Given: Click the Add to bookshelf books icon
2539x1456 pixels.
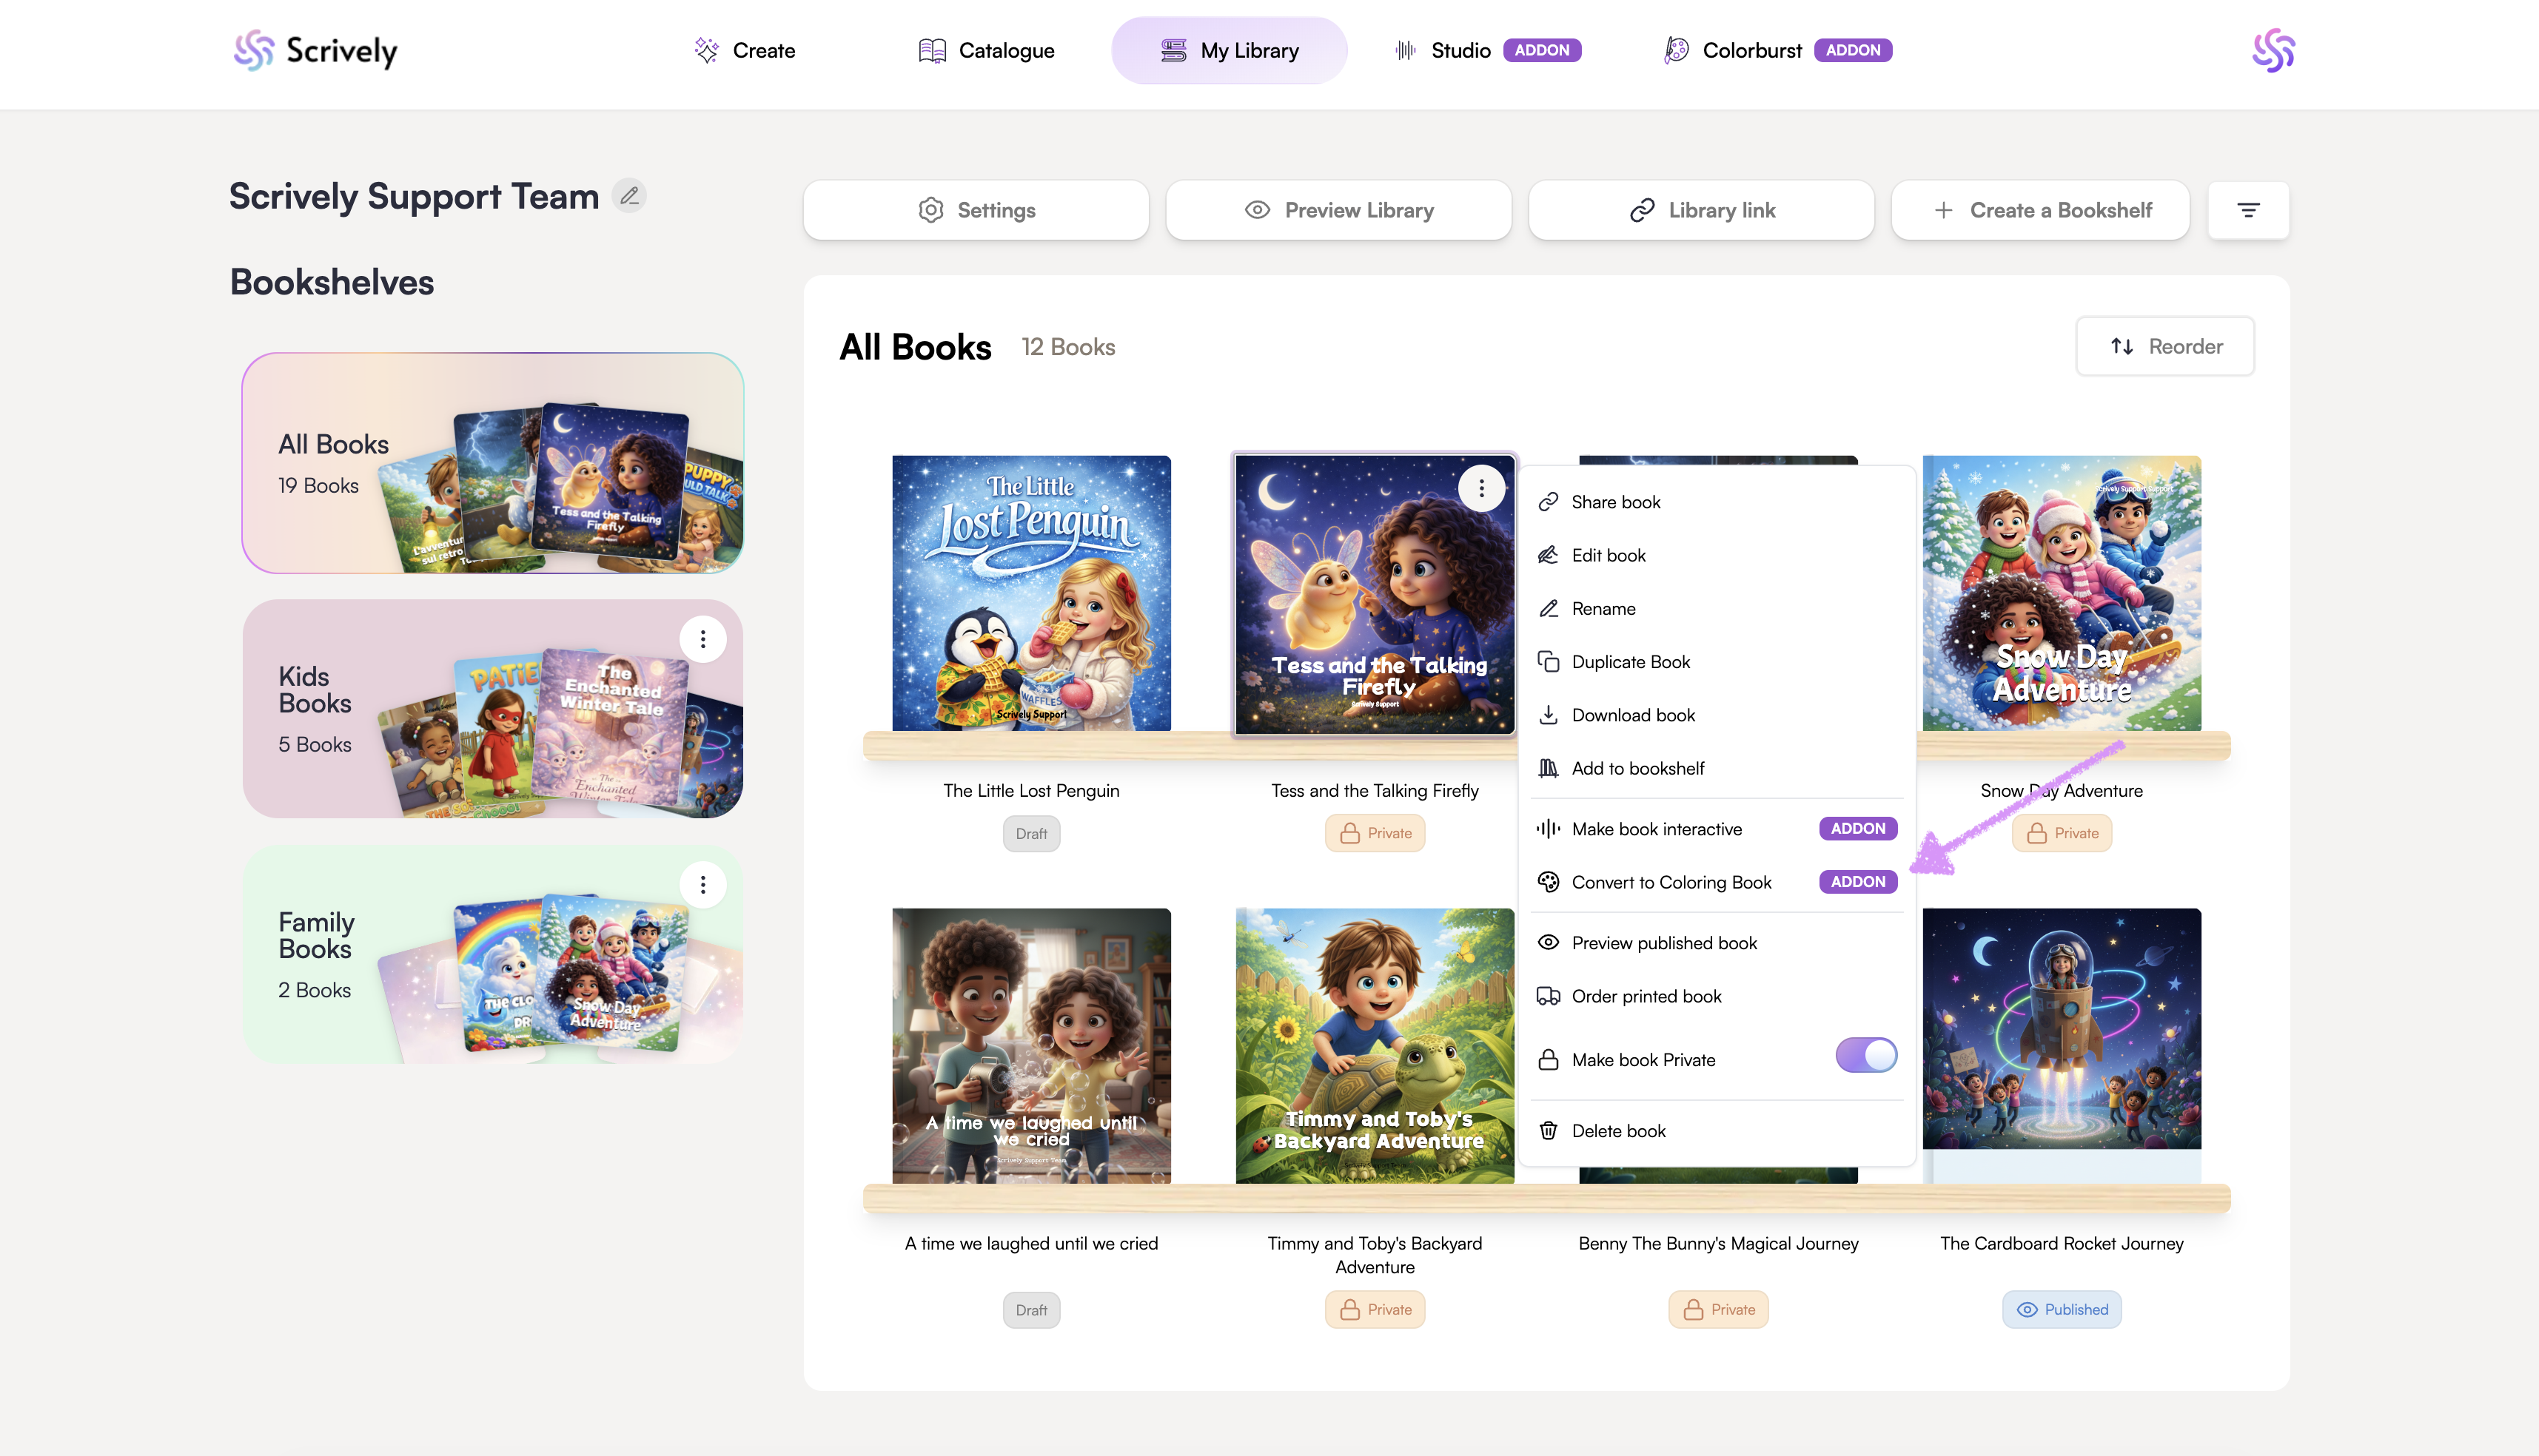Looking at the screenshot, I should (x=1548, y=768).
